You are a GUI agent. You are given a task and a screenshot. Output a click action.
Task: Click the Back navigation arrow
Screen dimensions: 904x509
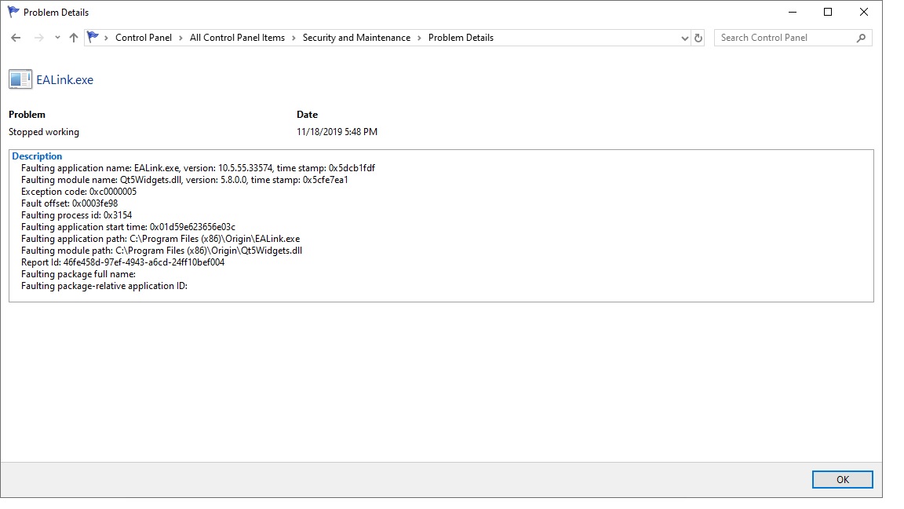[16, 38]
